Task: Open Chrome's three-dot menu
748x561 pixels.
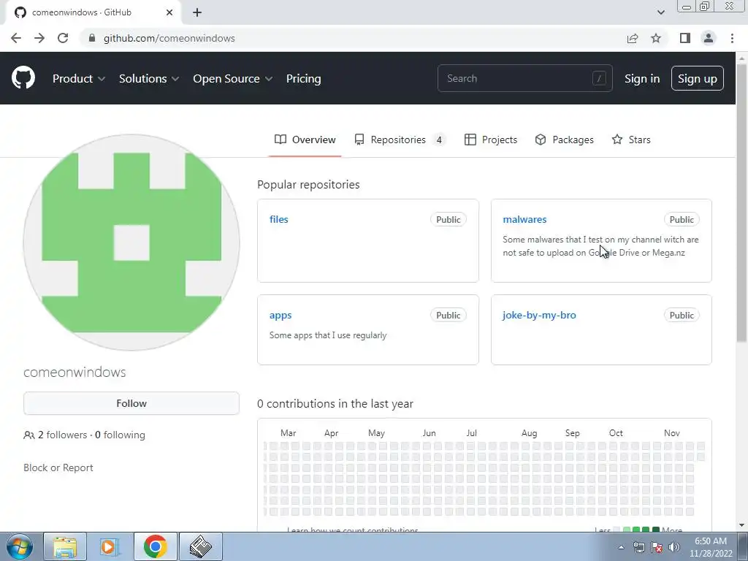Action: pyautogui.click(x=732, y=38)
